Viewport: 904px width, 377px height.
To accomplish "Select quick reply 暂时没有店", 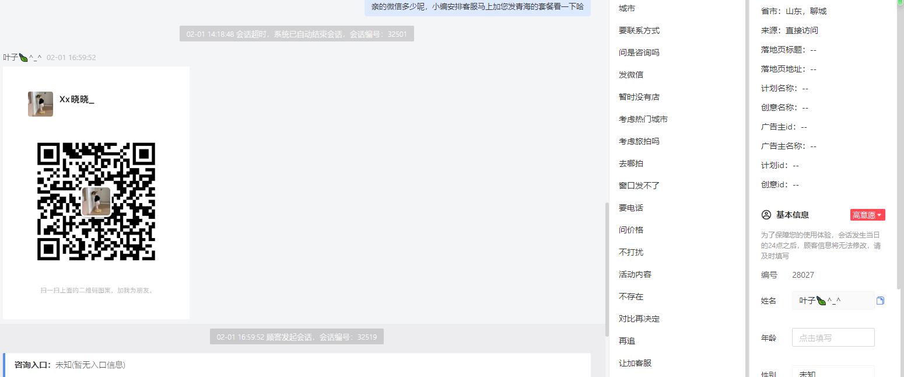I will click(639, 97).
